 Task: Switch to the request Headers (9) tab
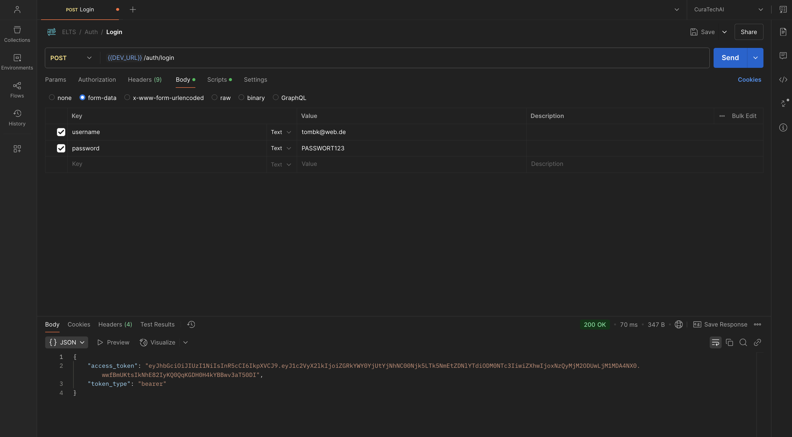coord(144,79)
